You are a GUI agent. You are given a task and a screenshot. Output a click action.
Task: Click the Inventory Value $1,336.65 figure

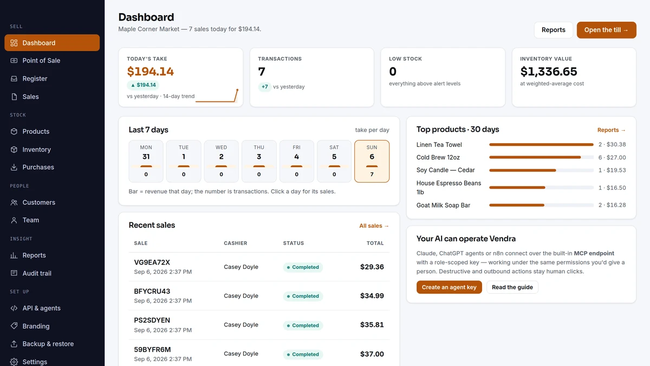tap(549, 72)
